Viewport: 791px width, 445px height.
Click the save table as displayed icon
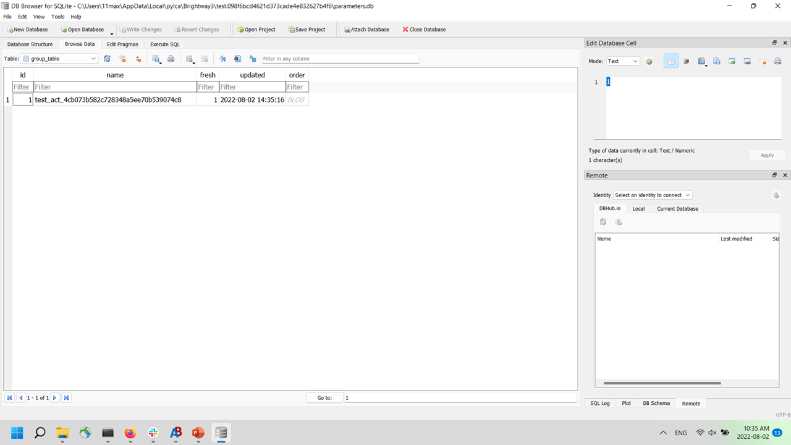156,59
